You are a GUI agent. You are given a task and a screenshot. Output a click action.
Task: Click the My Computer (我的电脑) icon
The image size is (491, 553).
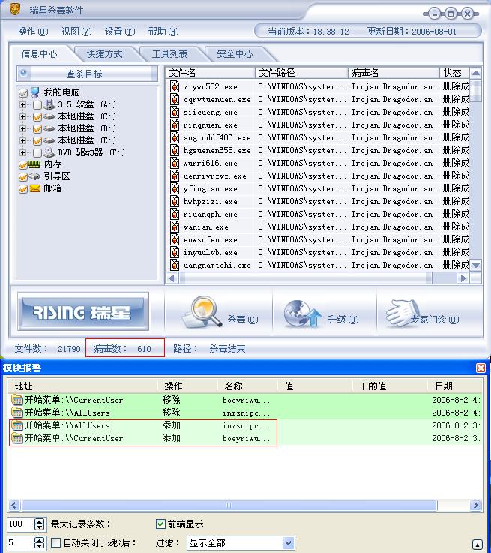click(x=35, y=92)
